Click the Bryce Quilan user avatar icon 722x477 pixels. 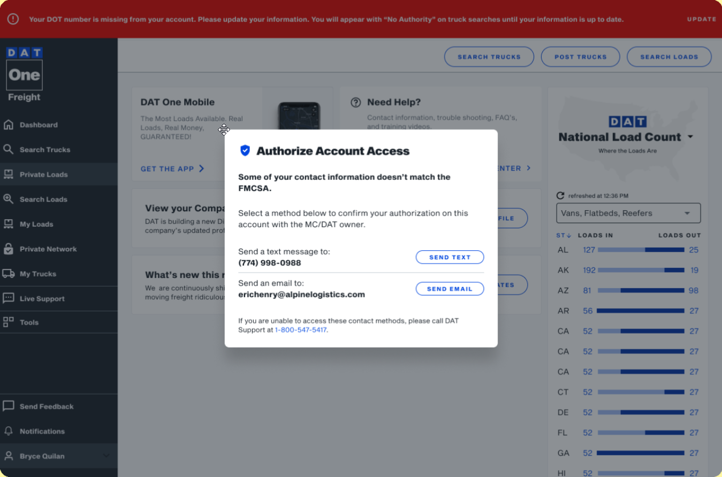8,456
